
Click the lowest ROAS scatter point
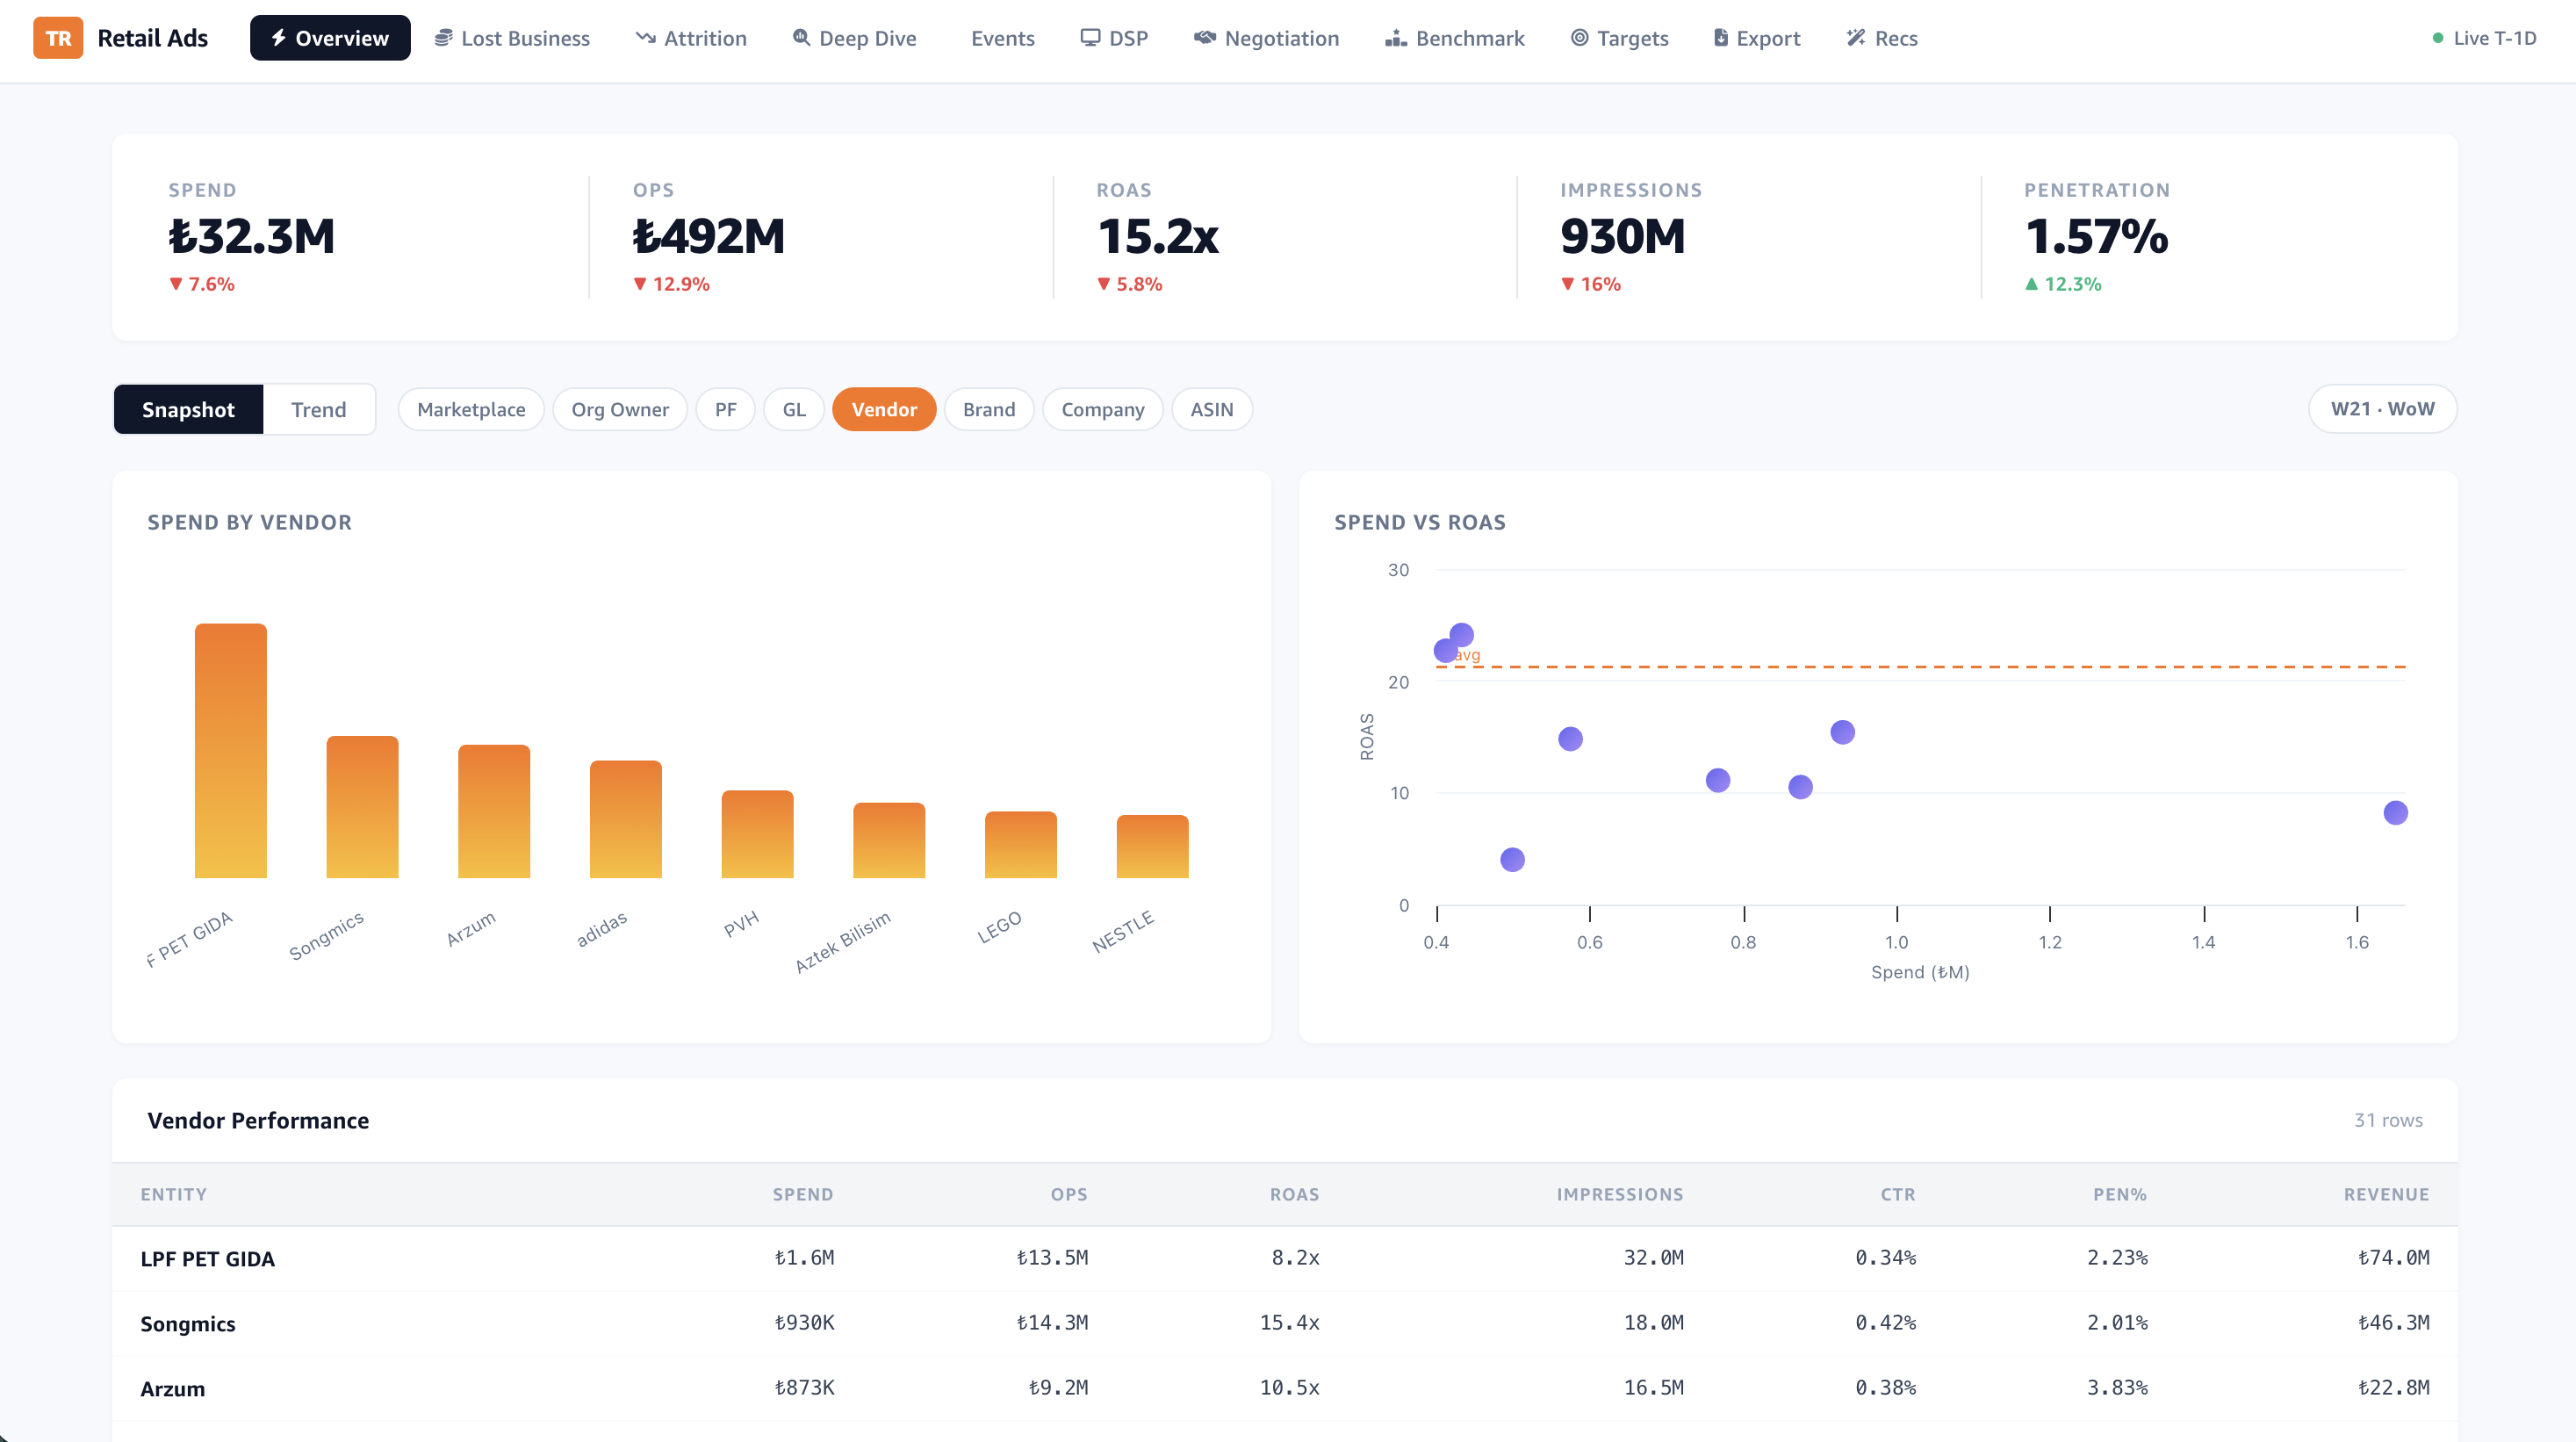(1513, 860)
